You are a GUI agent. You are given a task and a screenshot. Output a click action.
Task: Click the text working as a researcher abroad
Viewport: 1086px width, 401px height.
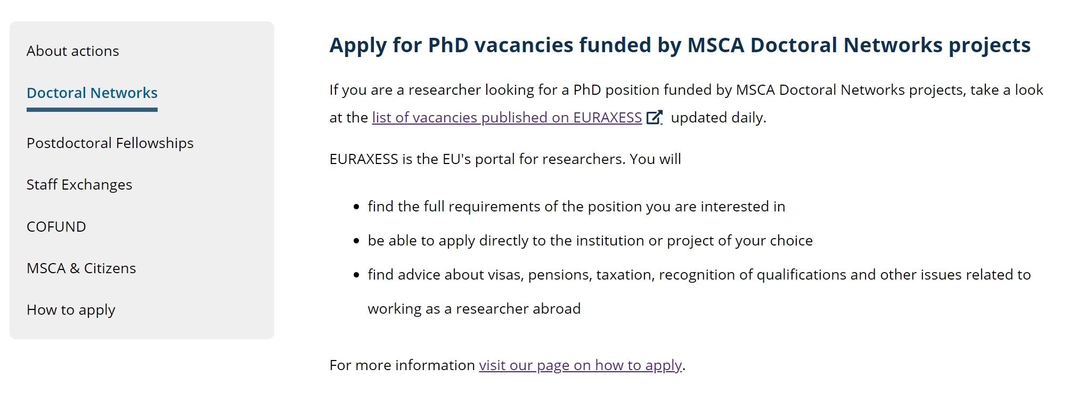coord(474,309)
